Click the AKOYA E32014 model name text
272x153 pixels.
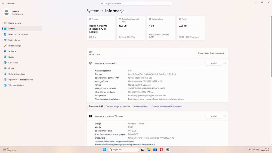coord(94,54)
